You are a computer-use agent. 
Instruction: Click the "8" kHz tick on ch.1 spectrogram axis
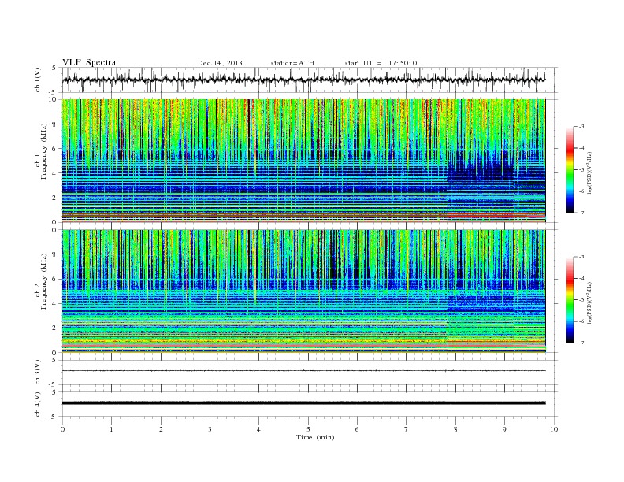pyautogui.click(x=55, y=124)
